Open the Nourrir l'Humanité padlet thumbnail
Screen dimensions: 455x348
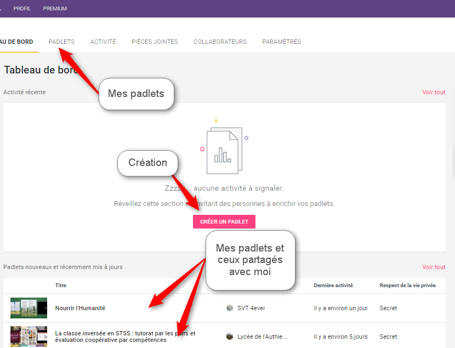[29, 308]
